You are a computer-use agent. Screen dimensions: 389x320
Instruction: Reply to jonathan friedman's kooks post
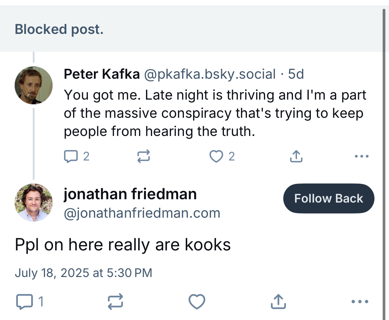[24, 302]
